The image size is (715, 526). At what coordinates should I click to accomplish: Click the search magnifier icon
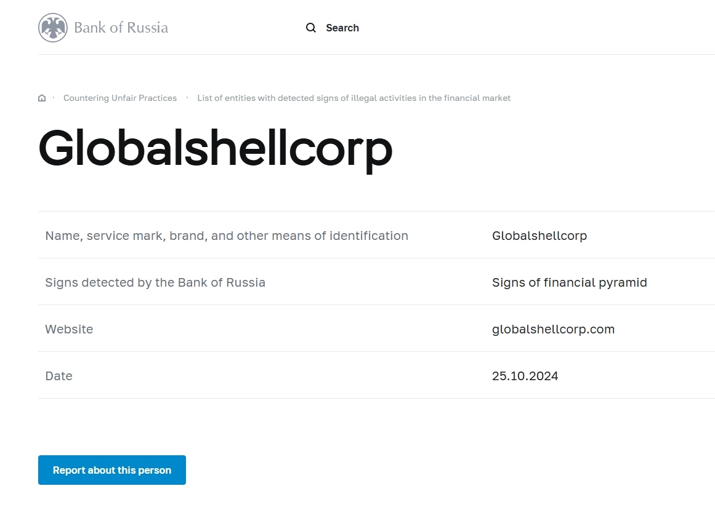click(x=311, y=28)
